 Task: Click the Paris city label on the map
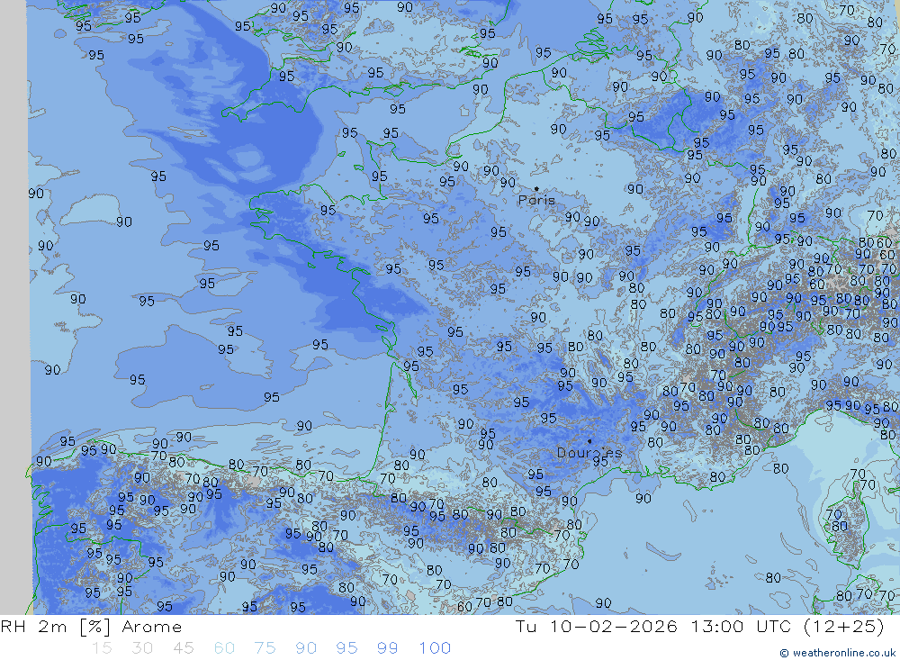[x=536, y=201]
